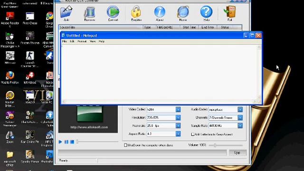Viewport: 304px width, 171px height.
Task: Open Ran Online PH desktop shortcut
Action: (30, 137)
